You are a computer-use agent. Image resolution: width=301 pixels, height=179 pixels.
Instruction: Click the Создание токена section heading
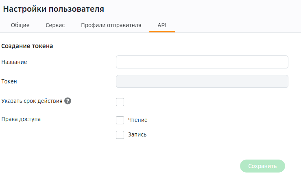[x=27, y=46]
